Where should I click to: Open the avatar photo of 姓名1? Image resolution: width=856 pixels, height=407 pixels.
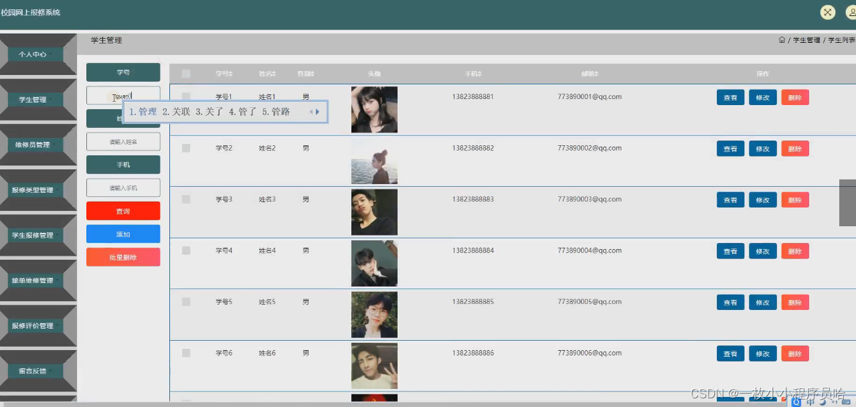click(374, 110)
